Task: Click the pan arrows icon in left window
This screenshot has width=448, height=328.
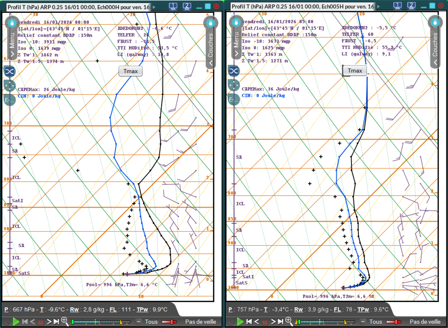Action: [x=9, y=85]
